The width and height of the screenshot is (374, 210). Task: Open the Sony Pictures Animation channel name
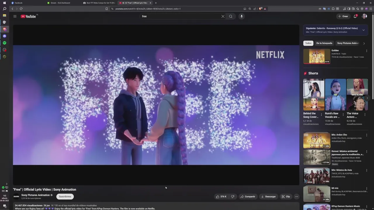pos(35,195)
